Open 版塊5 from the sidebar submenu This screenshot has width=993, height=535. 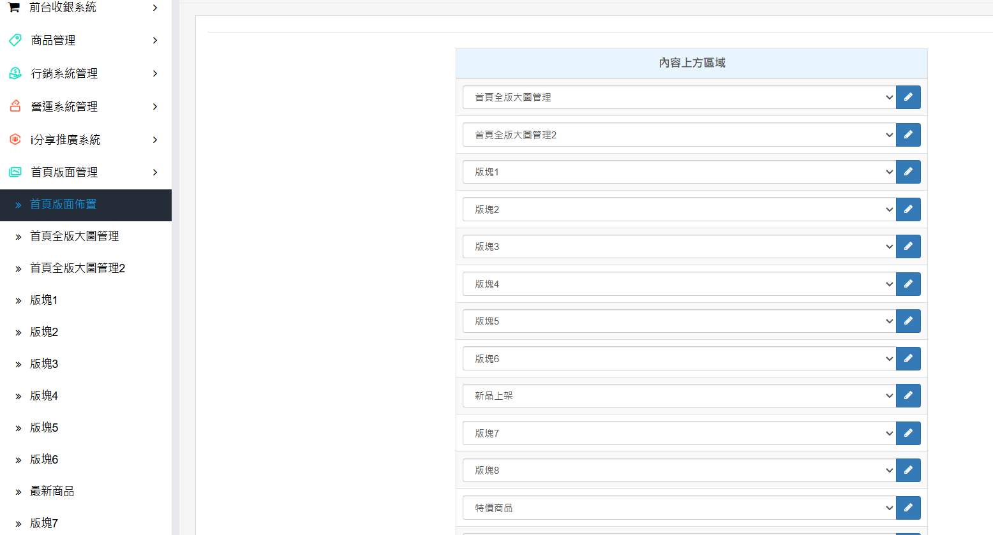(x=86, y=428)
